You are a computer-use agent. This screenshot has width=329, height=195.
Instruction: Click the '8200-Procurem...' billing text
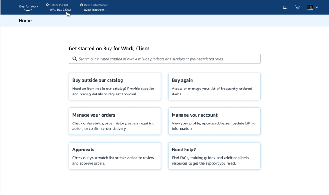pos(95,10)
